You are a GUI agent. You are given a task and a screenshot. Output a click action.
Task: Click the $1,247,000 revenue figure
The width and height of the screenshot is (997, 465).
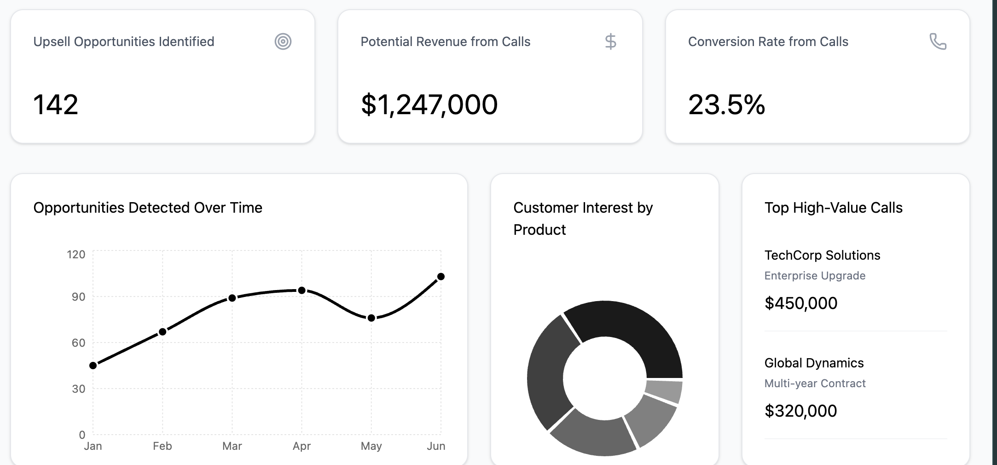pos(429,105)
